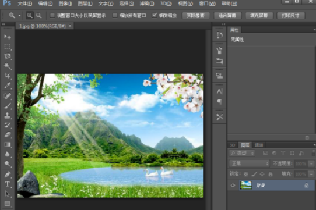Select the Eyedropper tool
The height and width of the screenshot is (210, 316).
pyautogui.click(x=8, y=86)
